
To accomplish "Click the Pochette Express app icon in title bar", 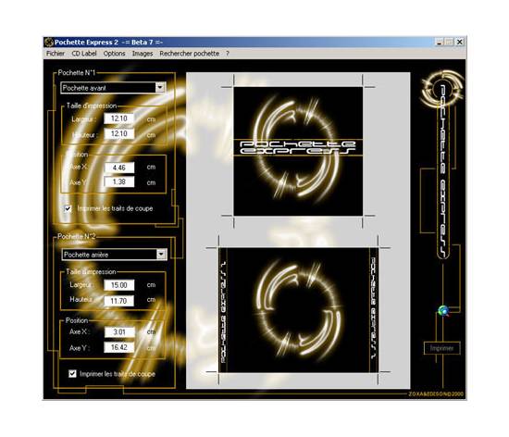I will [49, 43].
